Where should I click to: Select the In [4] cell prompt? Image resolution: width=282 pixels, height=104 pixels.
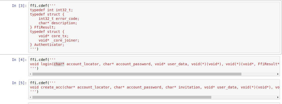click(19, 60)
